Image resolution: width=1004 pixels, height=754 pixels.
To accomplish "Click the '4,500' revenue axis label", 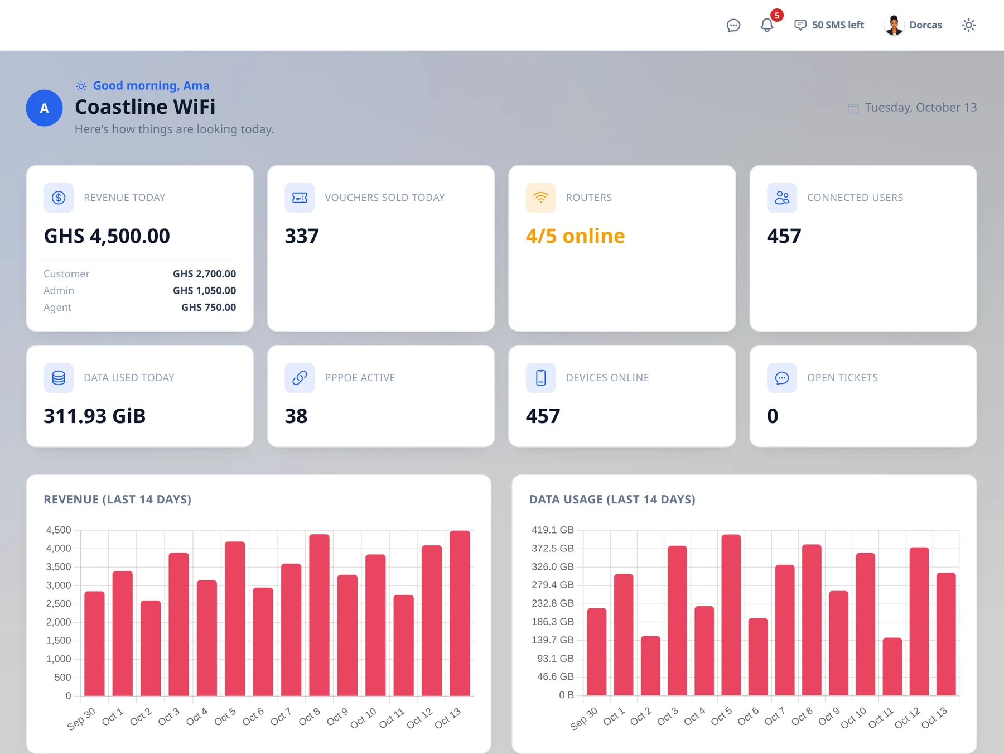I will (x=59, y=530).
